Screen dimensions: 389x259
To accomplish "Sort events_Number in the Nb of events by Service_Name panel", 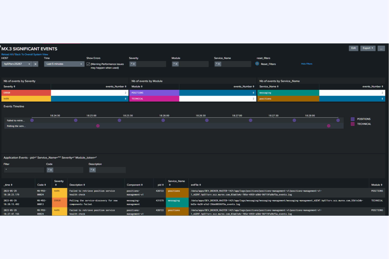I will coord(373,87).
